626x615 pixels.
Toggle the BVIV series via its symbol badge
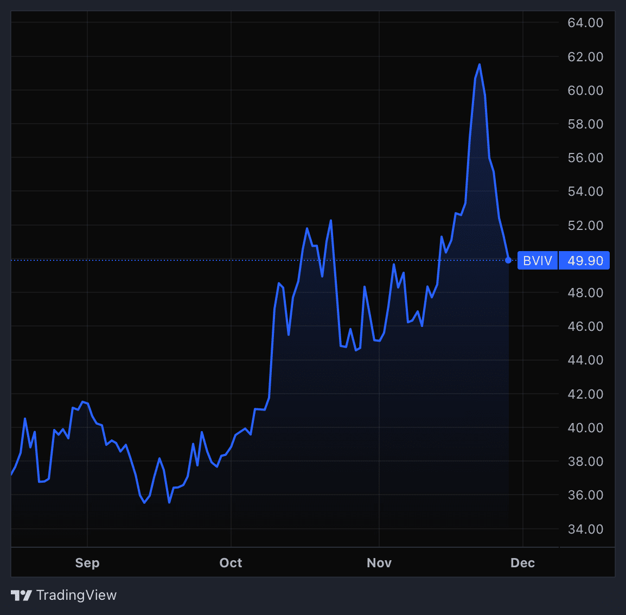coord(537,260)
